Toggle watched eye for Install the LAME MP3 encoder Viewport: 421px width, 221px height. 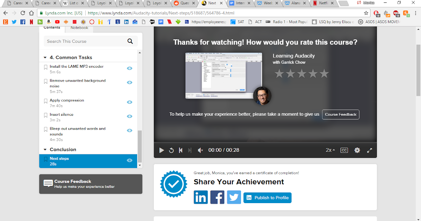click(x=129, y=68)
